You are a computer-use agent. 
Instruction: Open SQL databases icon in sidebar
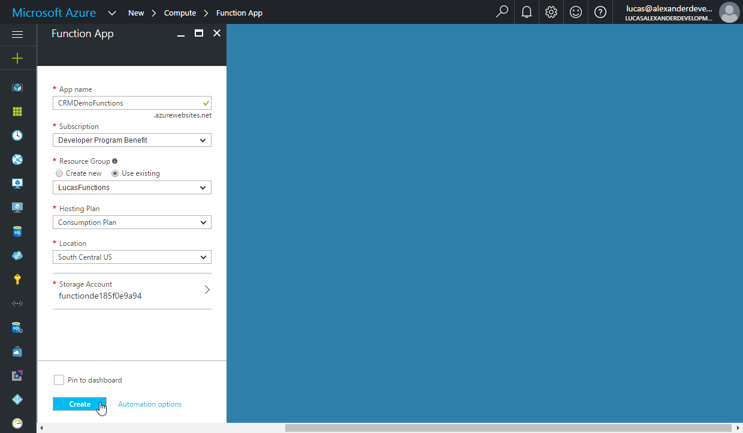[17, 231]
